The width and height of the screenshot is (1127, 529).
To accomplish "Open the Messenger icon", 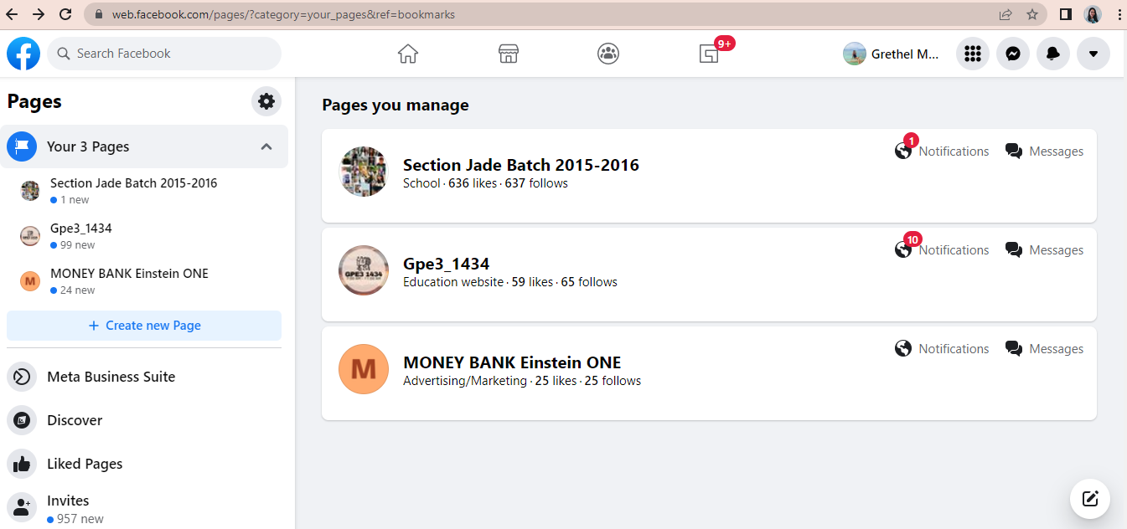I will click(x=1013, y=54).
